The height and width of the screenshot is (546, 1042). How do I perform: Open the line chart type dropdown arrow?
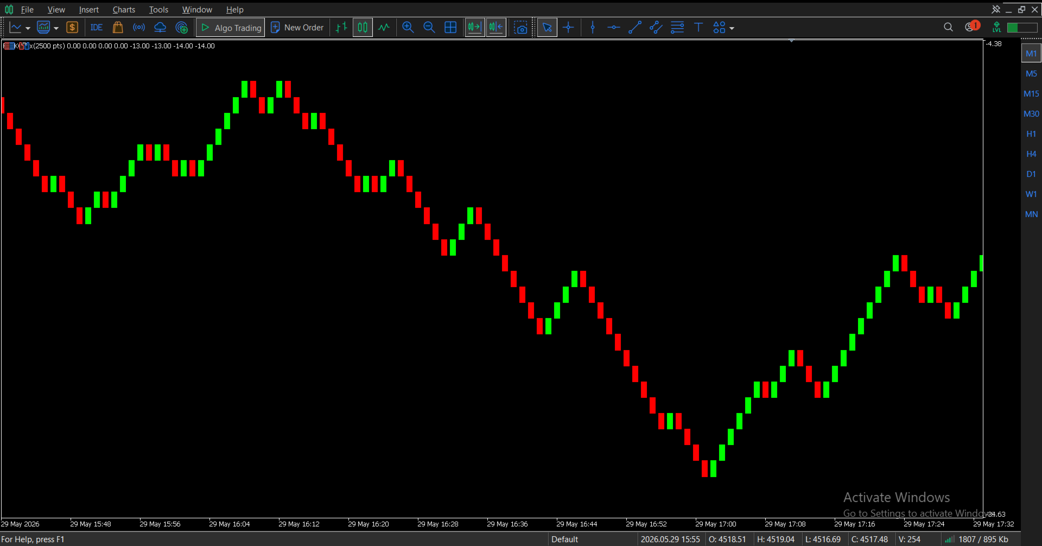click(28, 28)
